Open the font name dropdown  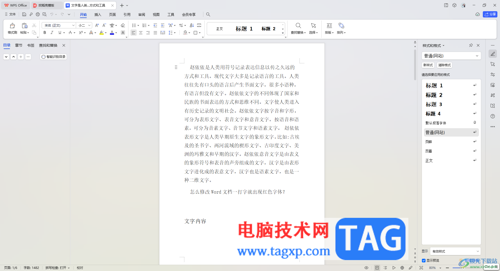pos(73,25)
